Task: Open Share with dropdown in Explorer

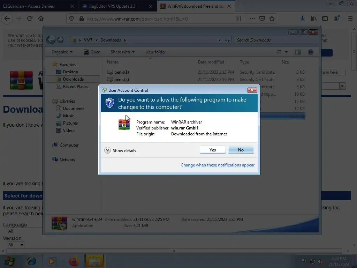Action: point(122,52)
